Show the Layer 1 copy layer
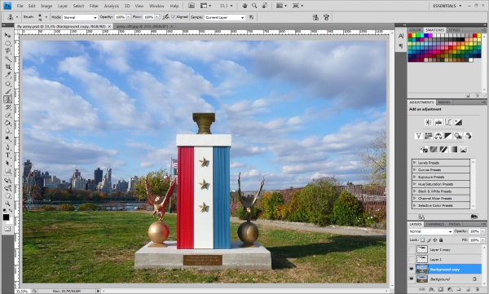The width and height of the screenshot is (489, 294). [x=412, y=249]
